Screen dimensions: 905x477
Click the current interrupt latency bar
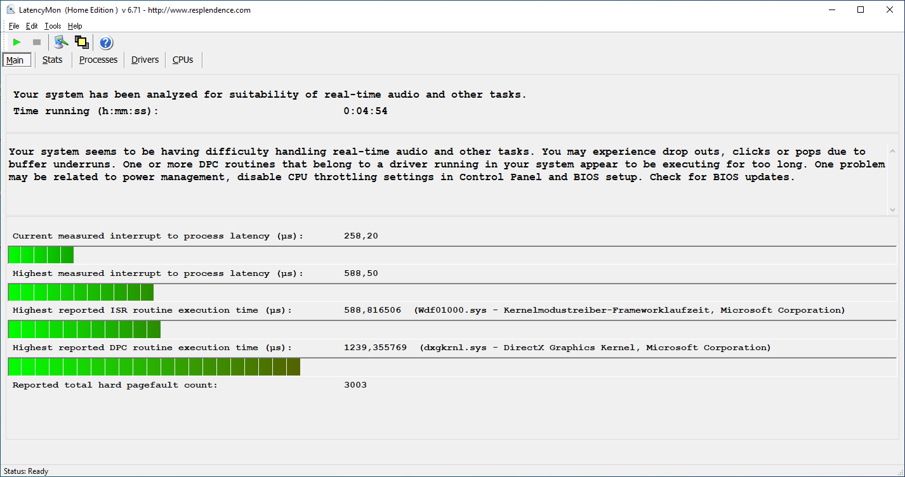pos(452,255)
